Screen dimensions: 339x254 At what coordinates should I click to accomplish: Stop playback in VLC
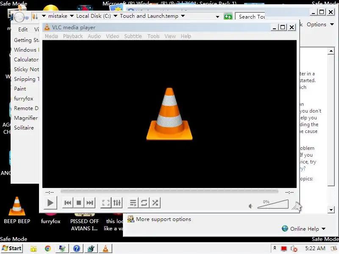[79, 203]
